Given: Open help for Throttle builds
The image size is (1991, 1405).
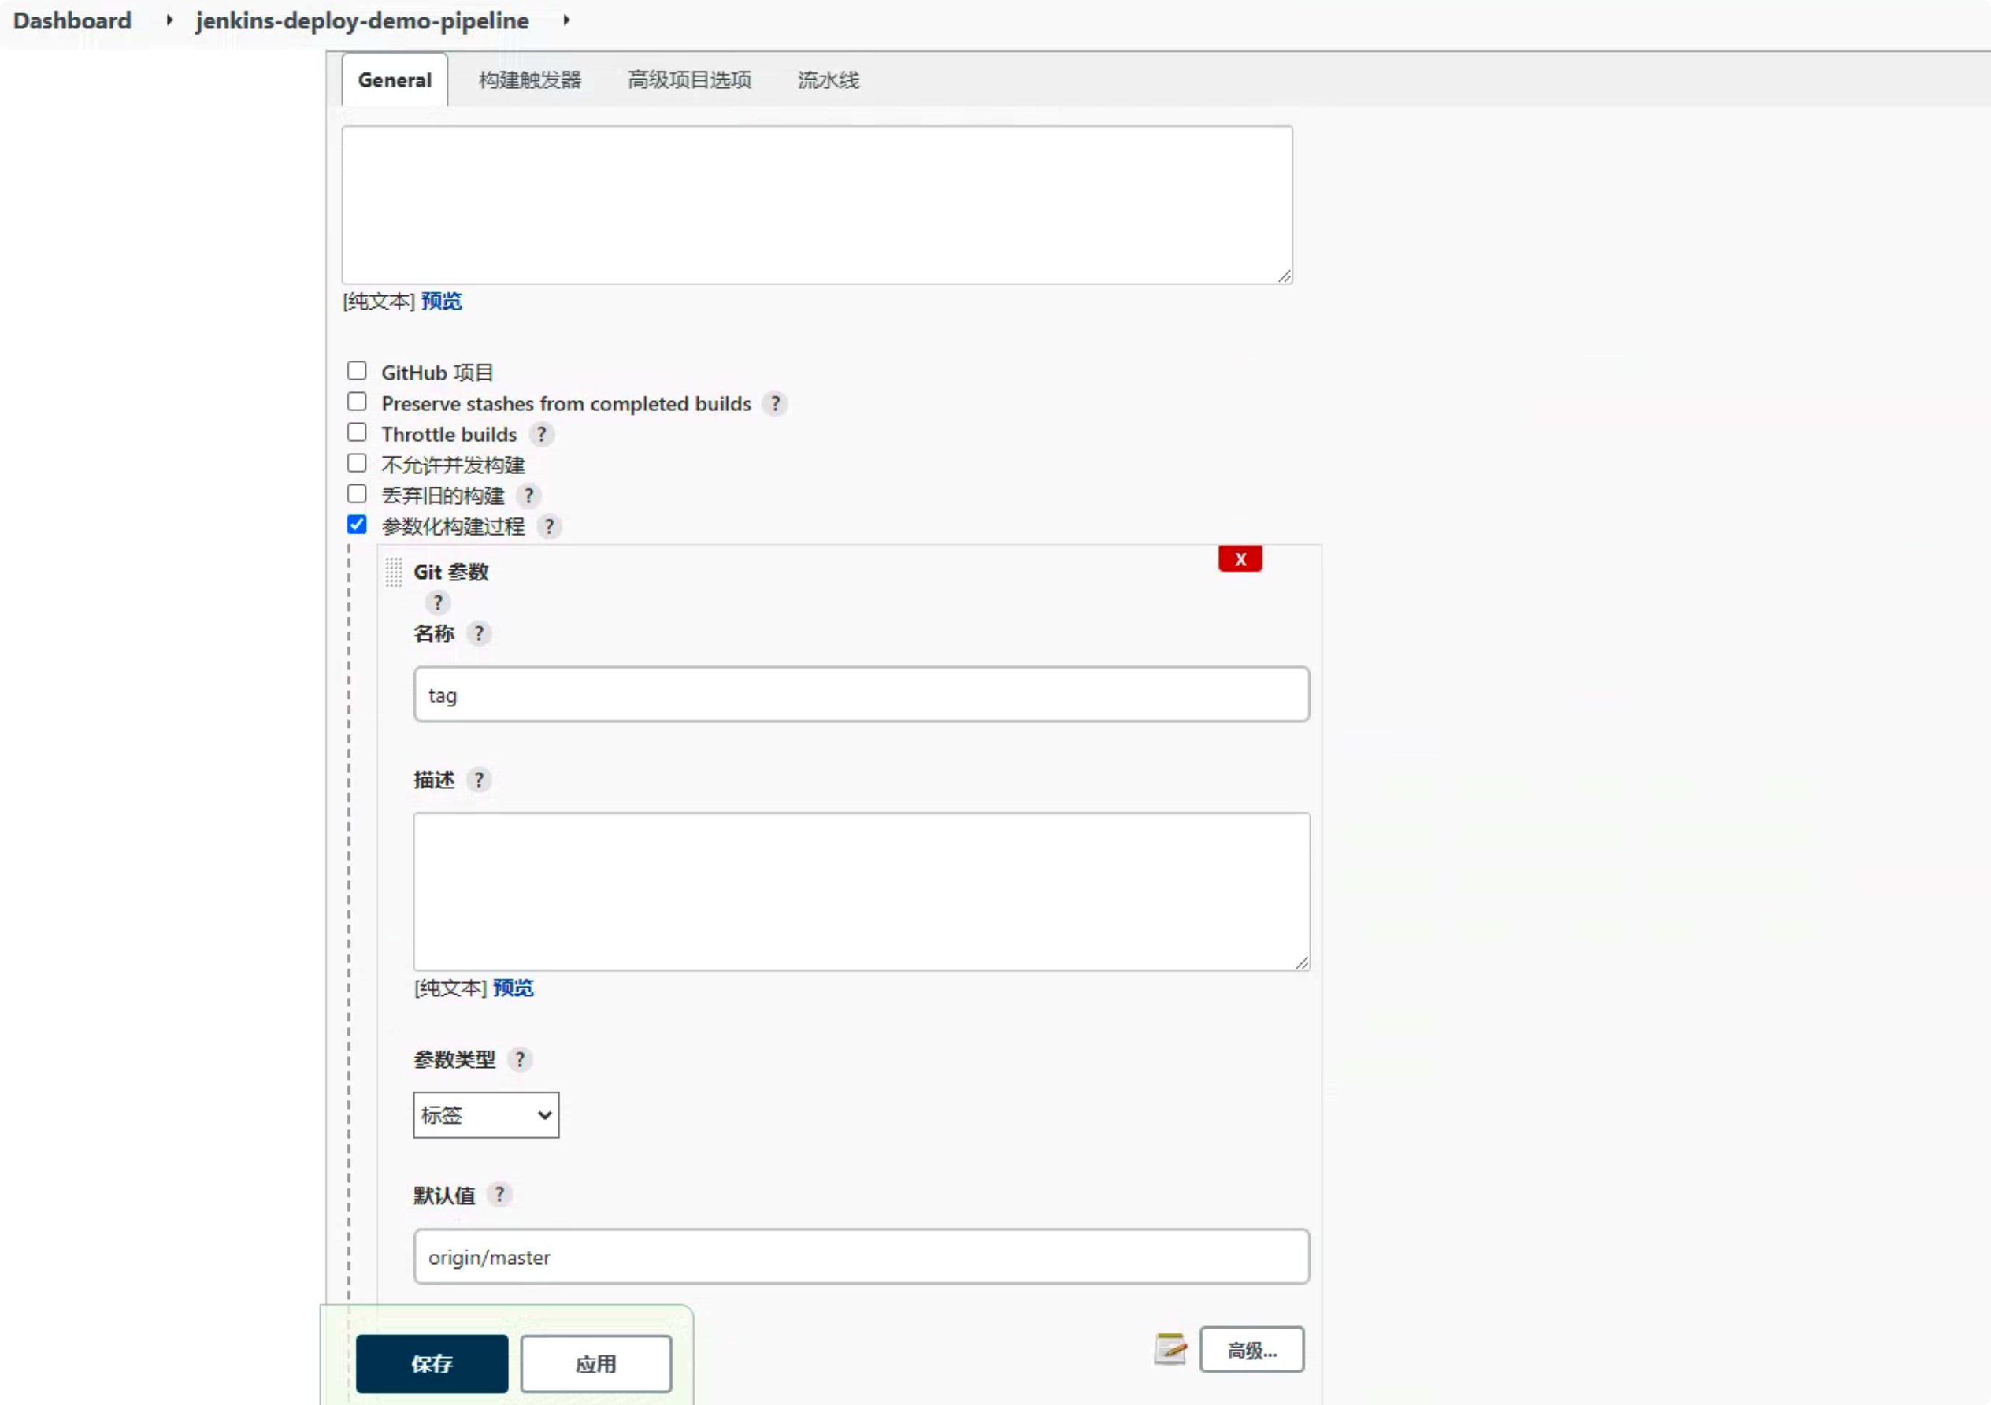Looking at the screenshot, I should coord(541,435).
